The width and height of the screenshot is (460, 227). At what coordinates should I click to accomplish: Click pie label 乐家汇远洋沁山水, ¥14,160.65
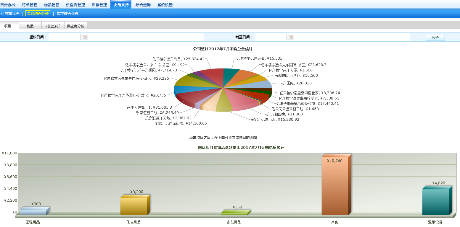coord(181,123)
